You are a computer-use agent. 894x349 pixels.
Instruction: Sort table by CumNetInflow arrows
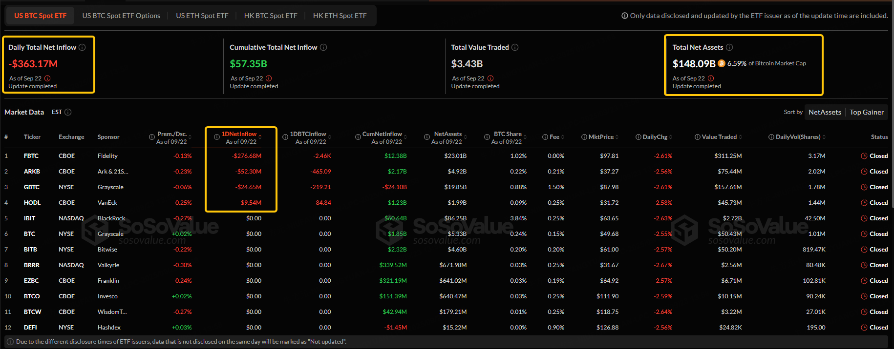point(405,137)
